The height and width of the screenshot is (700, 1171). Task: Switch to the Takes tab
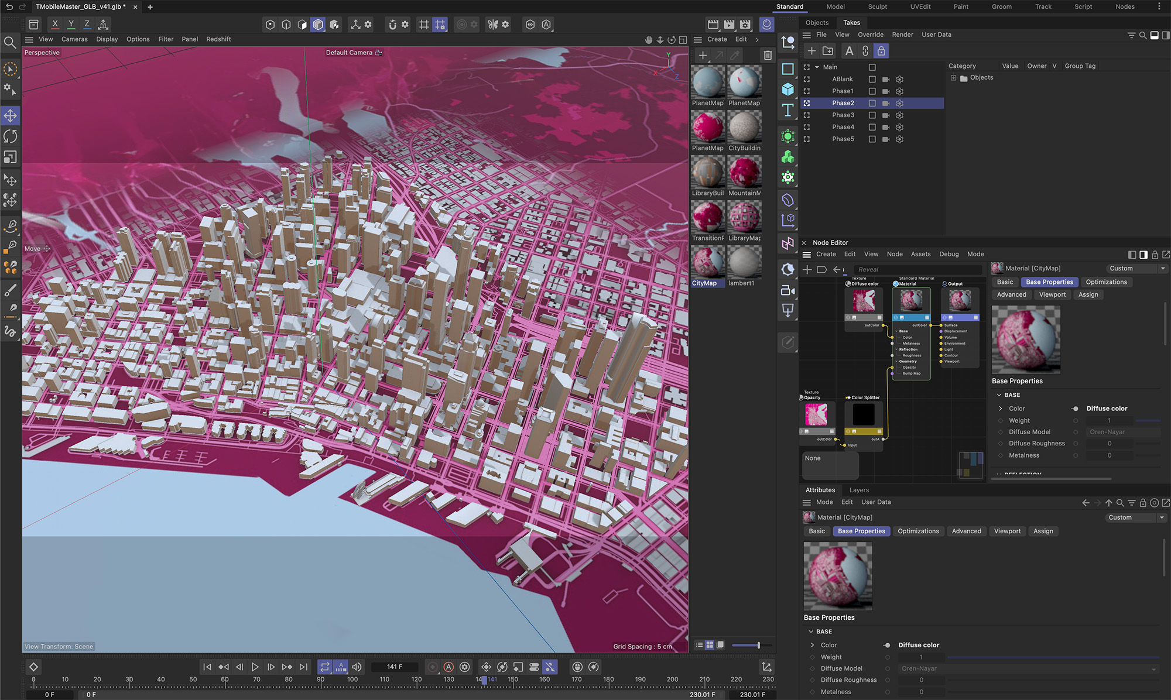(851, 22)
